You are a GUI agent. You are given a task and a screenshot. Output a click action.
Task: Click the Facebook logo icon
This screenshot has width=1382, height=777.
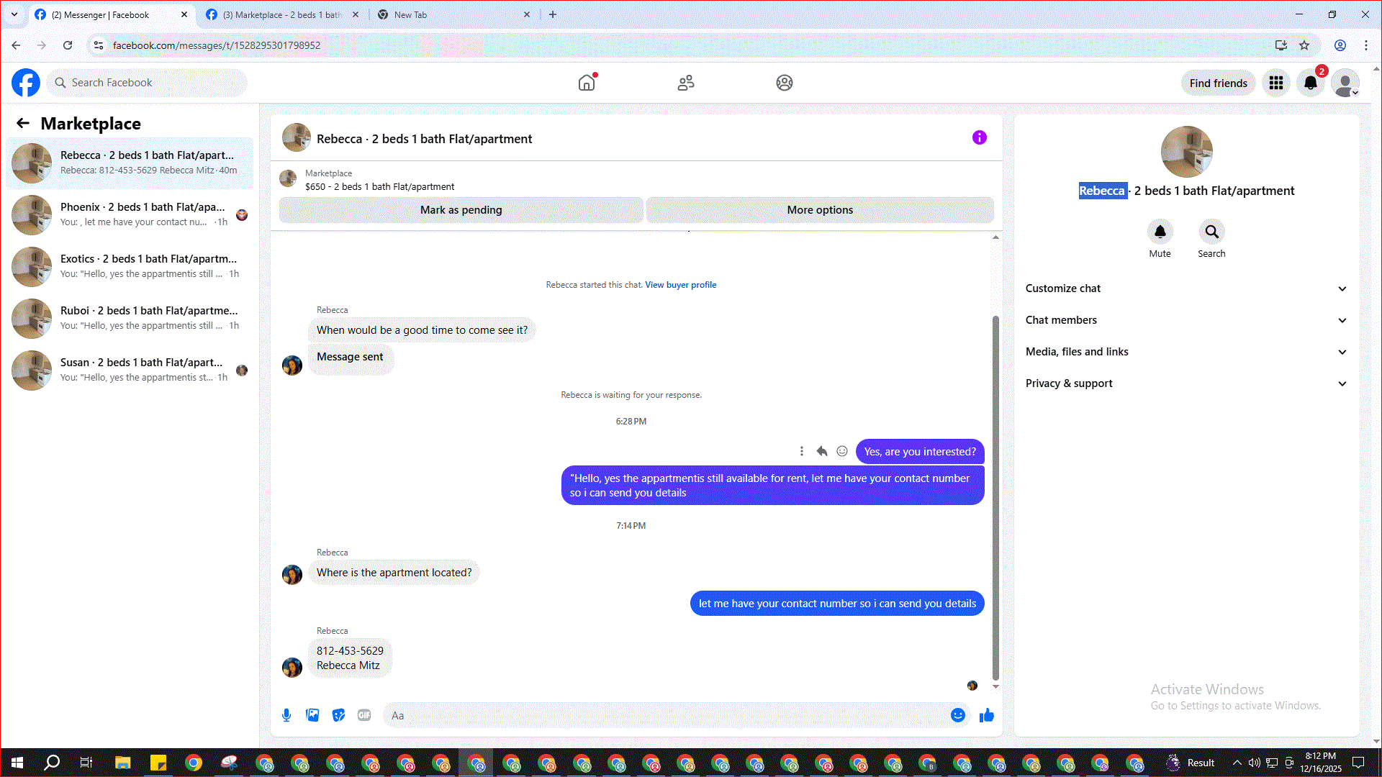coord(26,83)
